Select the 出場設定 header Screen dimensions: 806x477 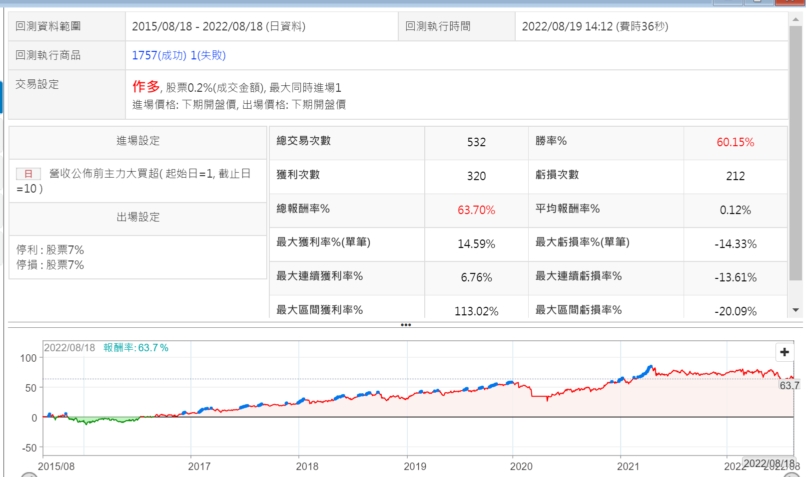click(x=138, y=217)
